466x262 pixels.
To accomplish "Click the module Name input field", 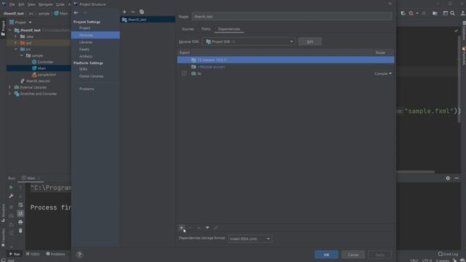I will click(292, 16).
